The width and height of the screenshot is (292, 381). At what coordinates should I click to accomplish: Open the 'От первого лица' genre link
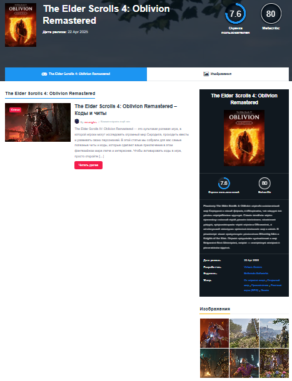[254, 280]
